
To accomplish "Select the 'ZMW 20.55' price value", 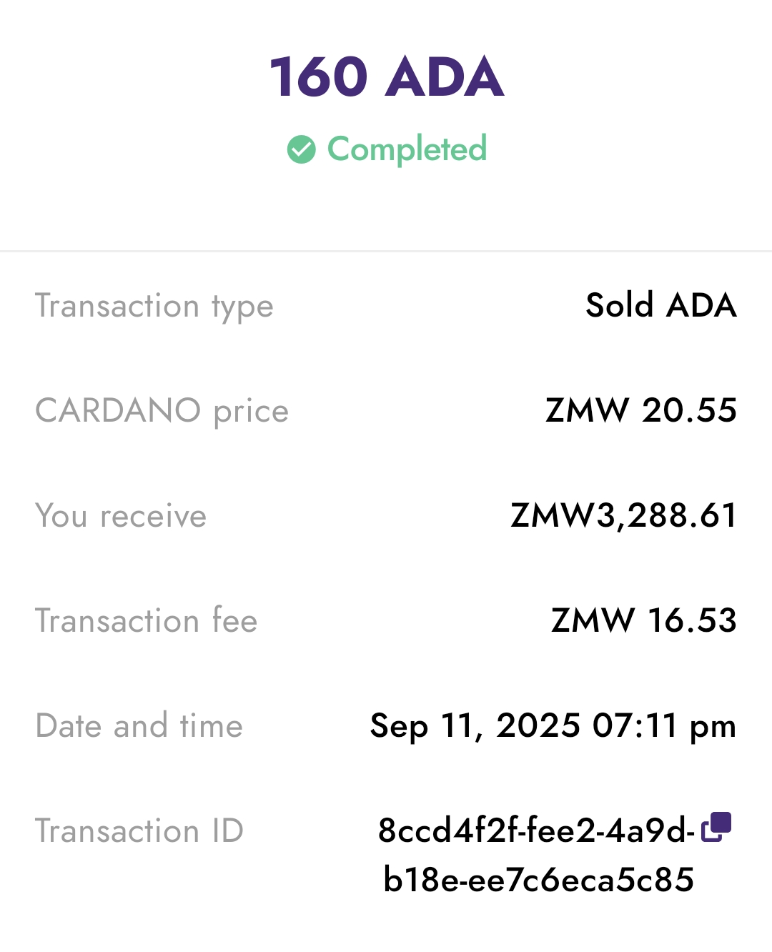I will coord(640,410).
